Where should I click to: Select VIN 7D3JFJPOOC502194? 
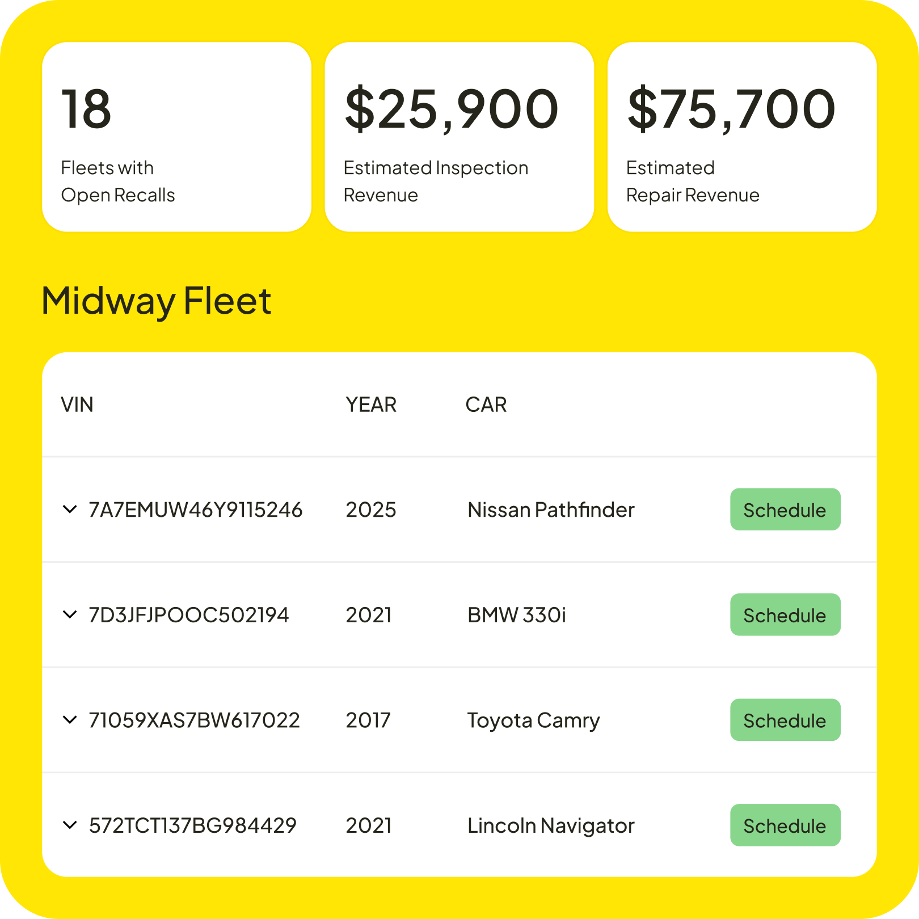189,615
